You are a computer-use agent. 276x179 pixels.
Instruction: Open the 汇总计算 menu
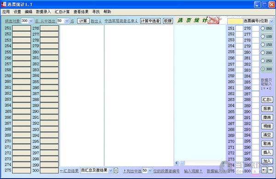click(62, 12)
